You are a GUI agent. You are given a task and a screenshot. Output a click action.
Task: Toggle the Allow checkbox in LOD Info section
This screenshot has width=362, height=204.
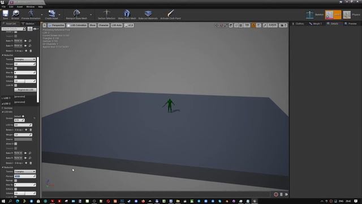point(16,144)
